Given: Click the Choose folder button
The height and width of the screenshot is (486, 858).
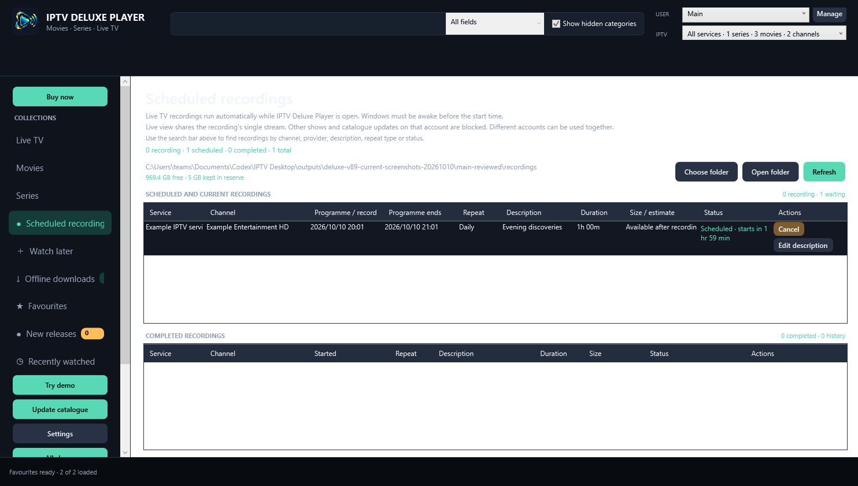Looking at the screenshot, I should click(x=707, y=172).
